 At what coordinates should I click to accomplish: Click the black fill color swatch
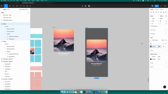point(151,46)
